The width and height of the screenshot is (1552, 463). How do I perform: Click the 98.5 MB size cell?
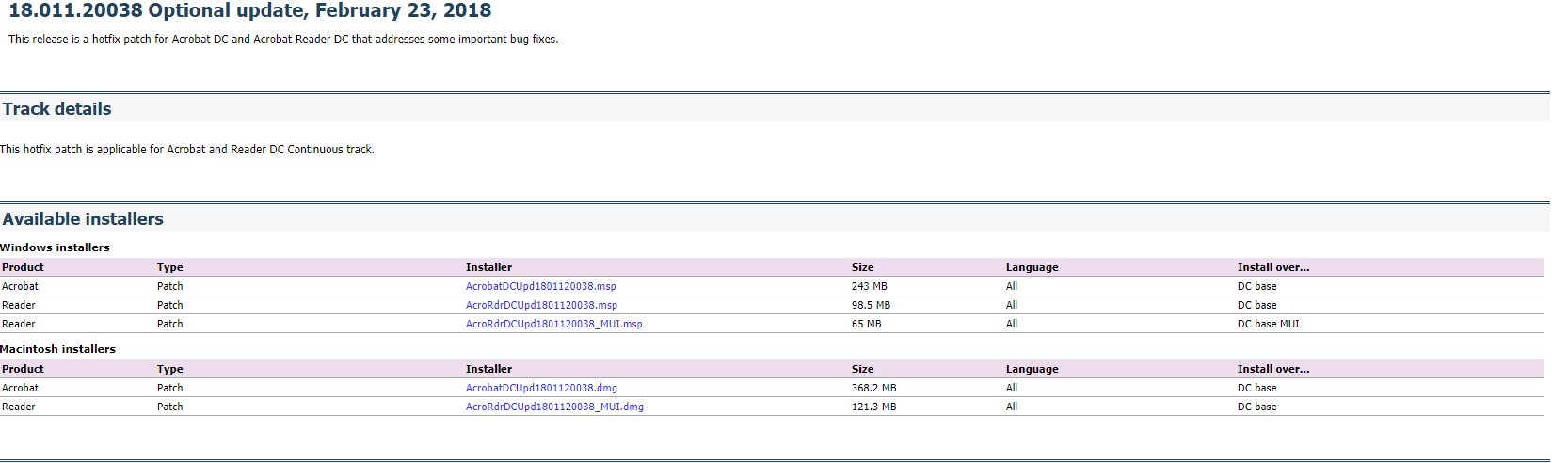[871, 305]
